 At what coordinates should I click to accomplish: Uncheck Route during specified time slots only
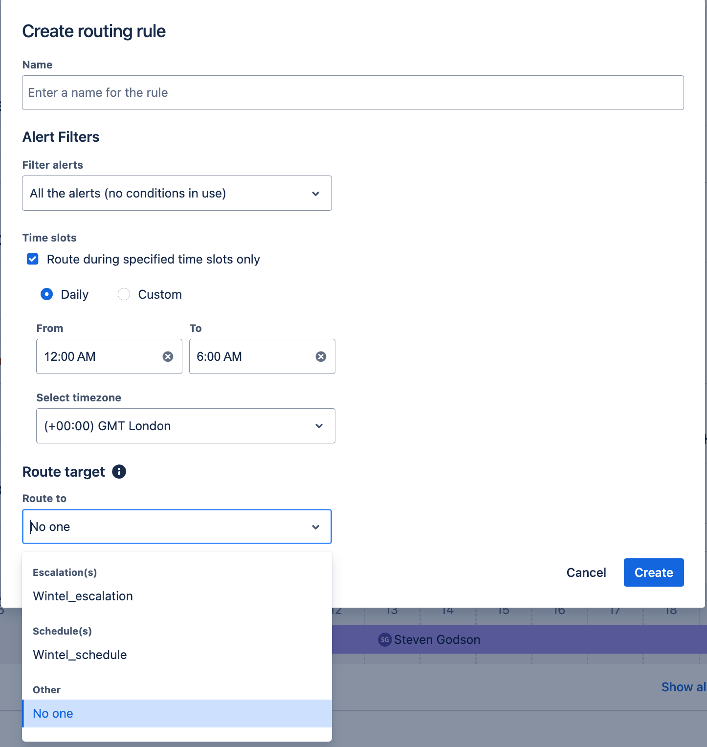[32, 259]
